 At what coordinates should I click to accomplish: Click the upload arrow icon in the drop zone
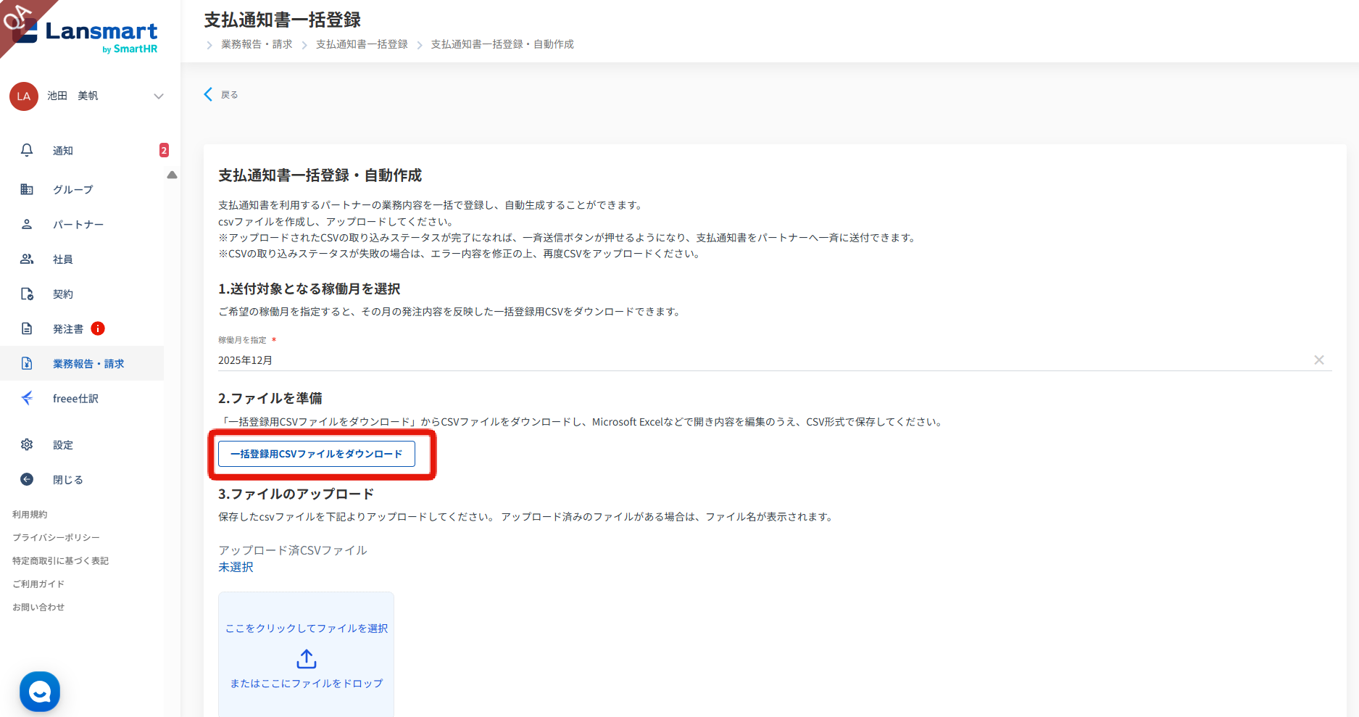307,659
